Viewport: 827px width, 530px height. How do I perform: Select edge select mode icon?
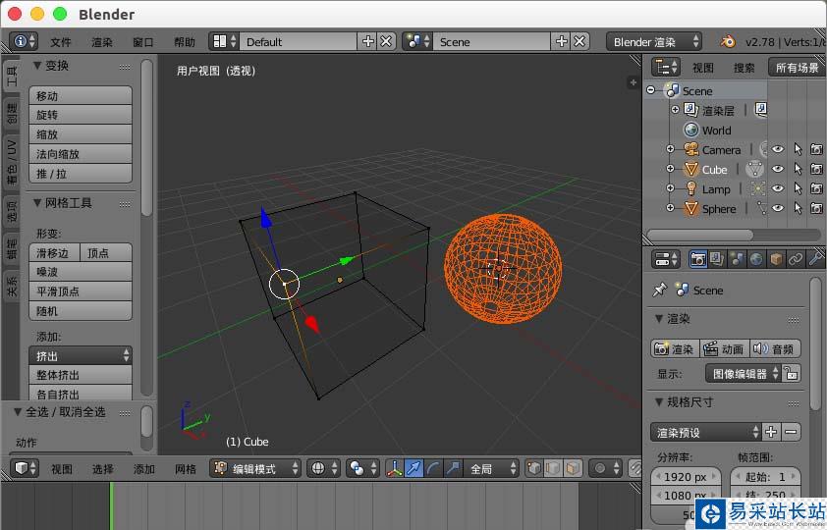(553, 468)
